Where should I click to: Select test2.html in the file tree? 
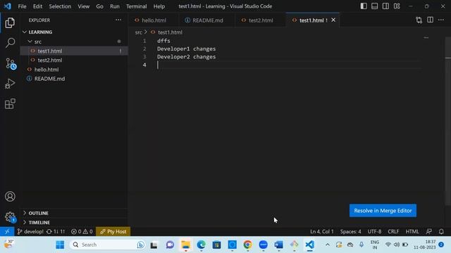coord(74,60)
